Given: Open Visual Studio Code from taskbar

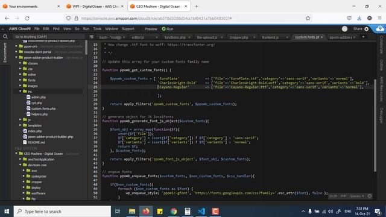Looking at the screenshot, I should [x=201, y=211].
